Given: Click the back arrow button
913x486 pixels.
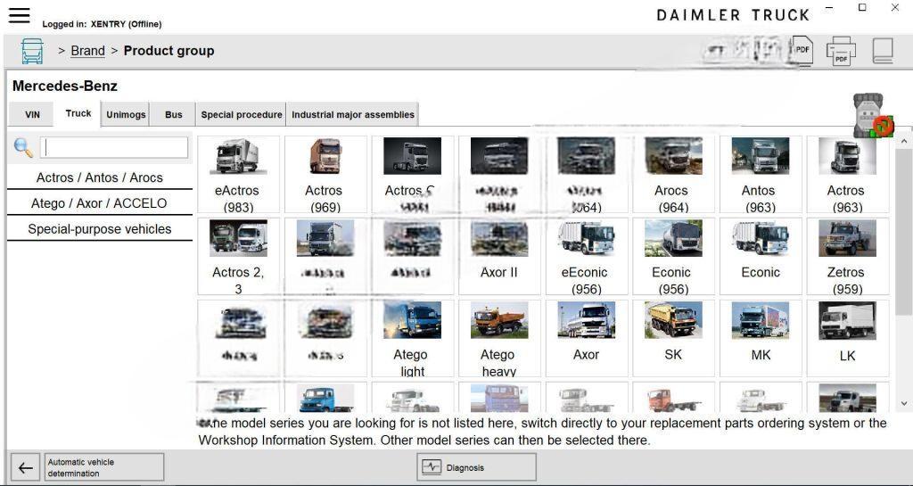Looking at the screenshot, I should click(x=25, y=467).
